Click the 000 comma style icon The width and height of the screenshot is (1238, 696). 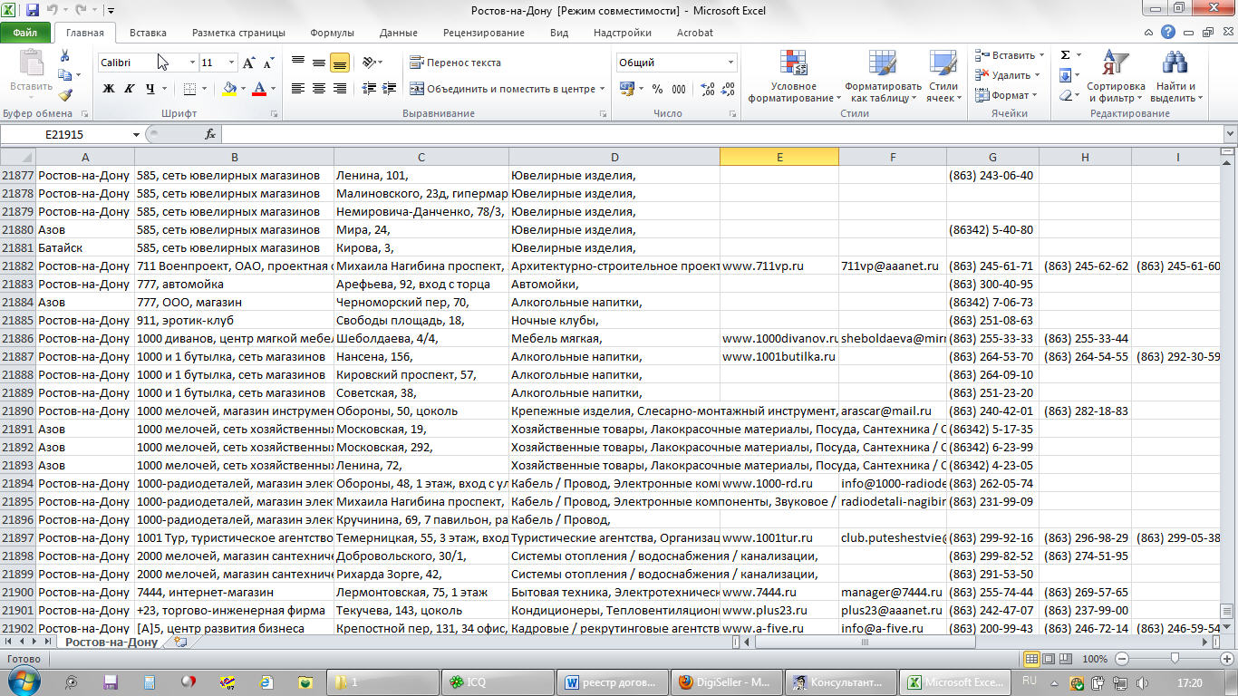pos(681,89)
